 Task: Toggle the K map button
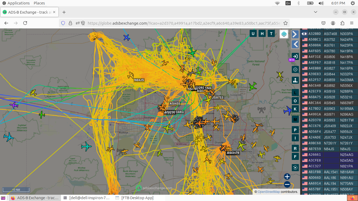[x=295, y=109]
